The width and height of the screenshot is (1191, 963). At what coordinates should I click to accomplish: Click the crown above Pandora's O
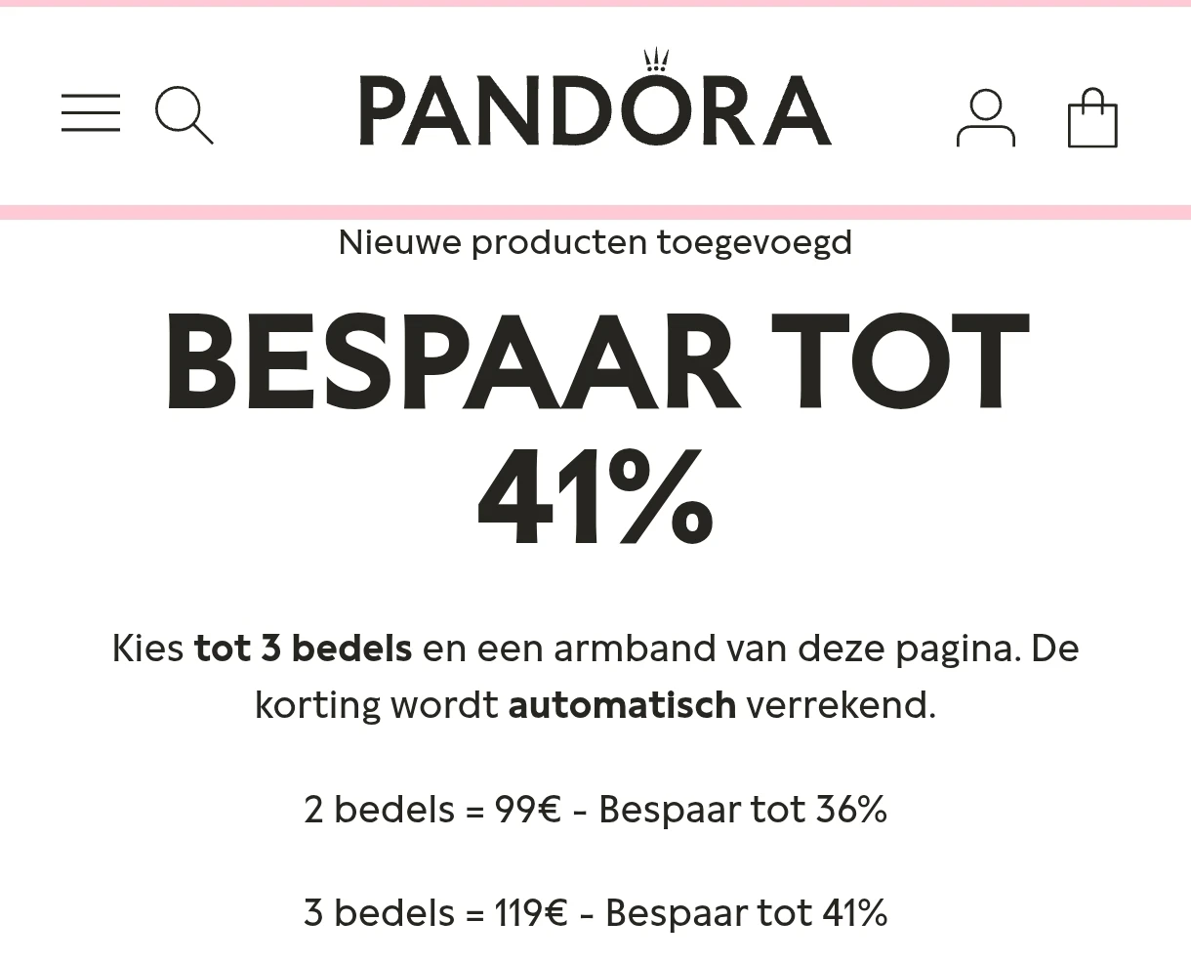pos(656,61)
